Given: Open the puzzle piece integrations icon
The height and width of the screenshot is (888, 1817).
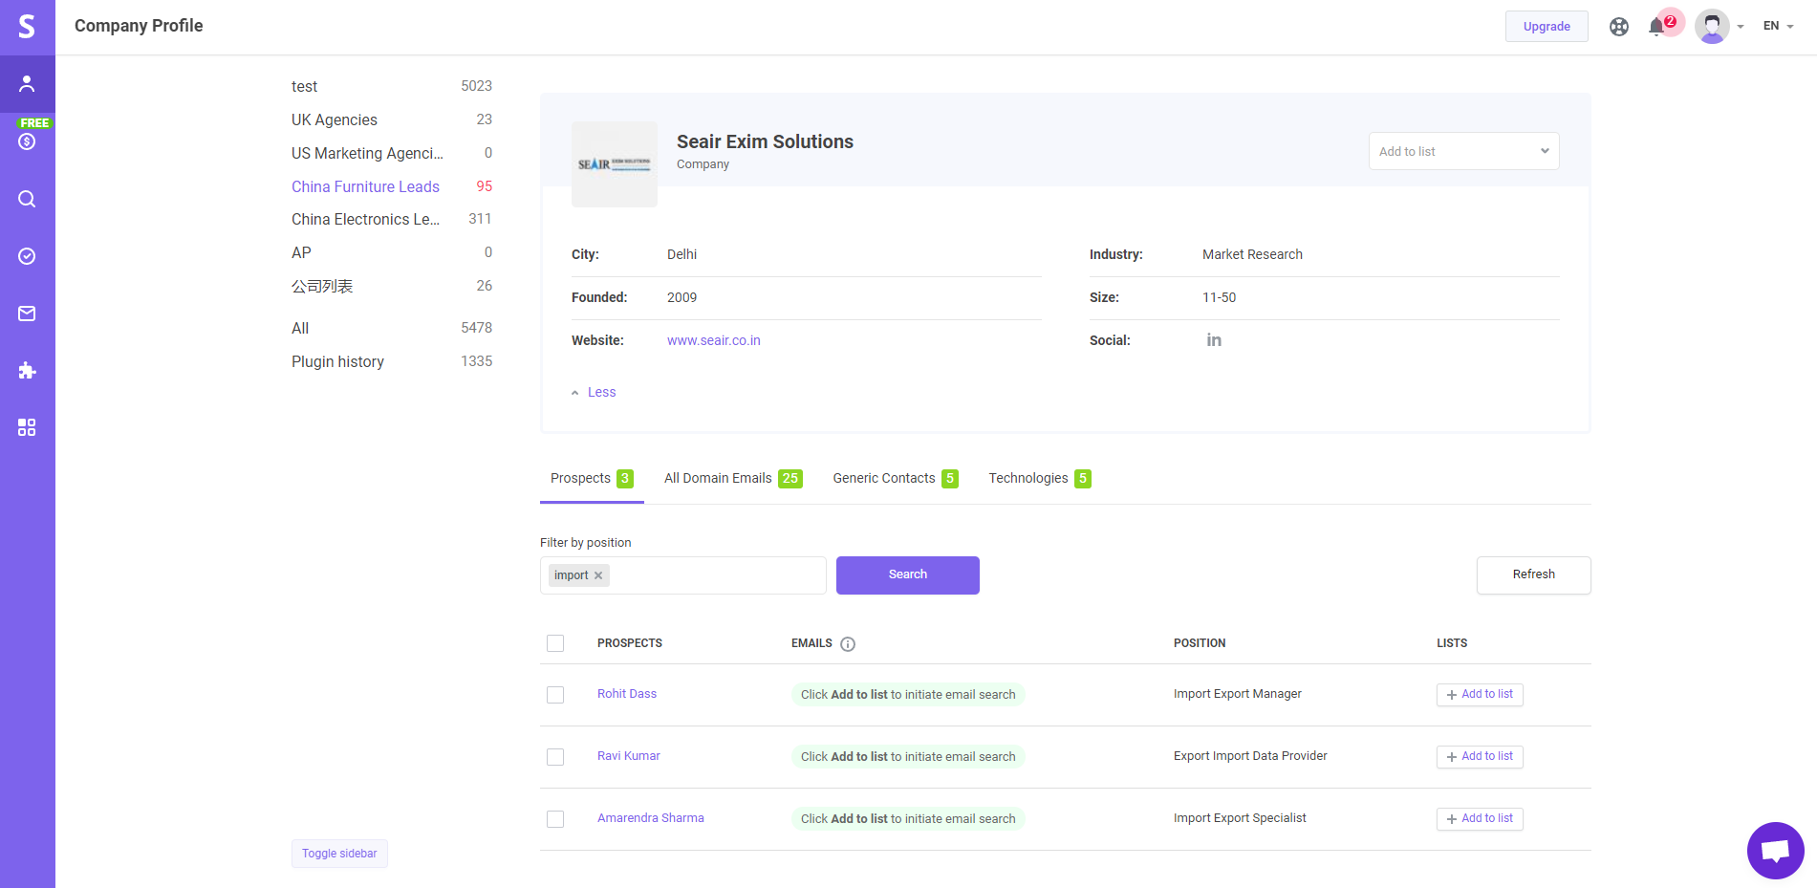Looking at the screenshot, I should pos(27,371).
